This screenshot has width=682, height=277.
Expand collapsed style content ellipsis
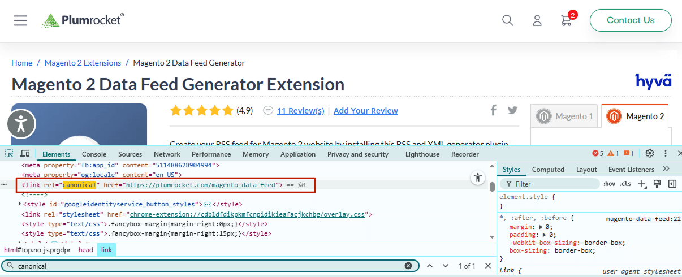[207, 204]
